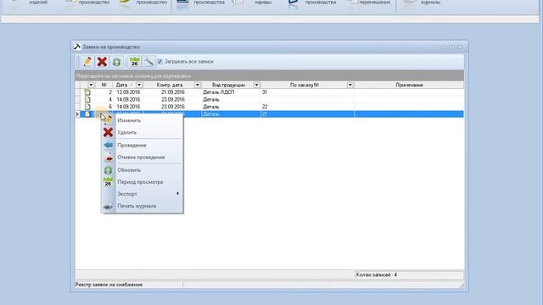Click the 'наряды' ribbon button
543x305 pixels.
(263, 3)
